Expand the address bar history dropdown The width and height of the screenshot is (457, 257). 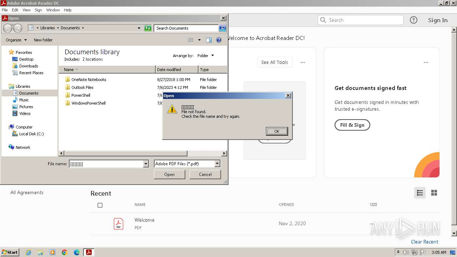[139, 28]
